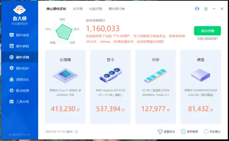Click the 评测分数有异常? link
The width and height of the screenshot is (229, 141).
pyautogui.click(x=207, y=39)
